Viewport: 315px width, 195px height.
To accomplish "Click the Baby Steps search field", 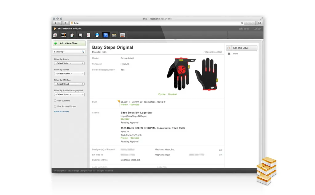I will pos(67,52).
